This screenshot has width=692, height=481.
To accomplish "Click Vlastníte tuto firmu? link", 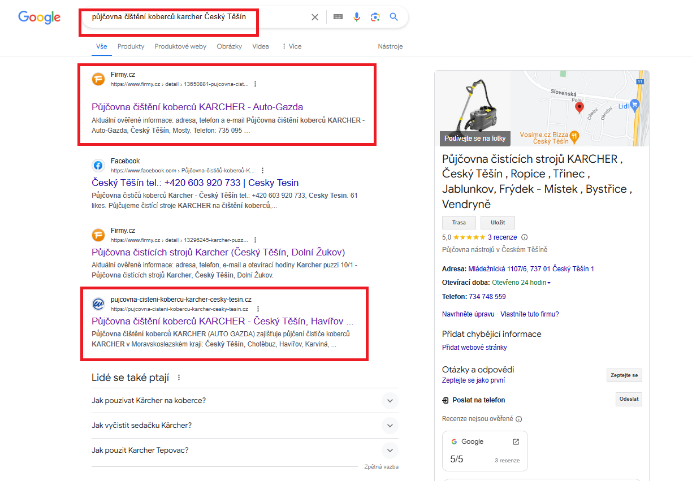I will [x=530, y=314].
